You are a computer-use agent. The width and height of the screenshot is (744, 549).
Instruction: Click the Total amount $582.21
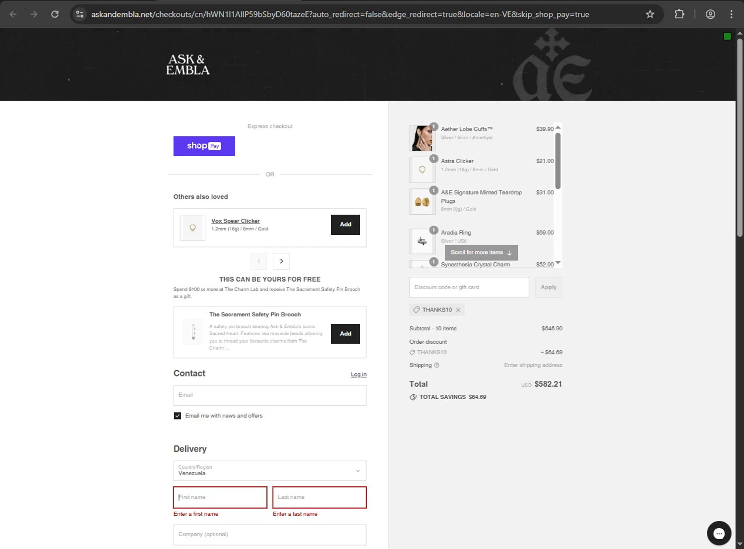point(548,384)
